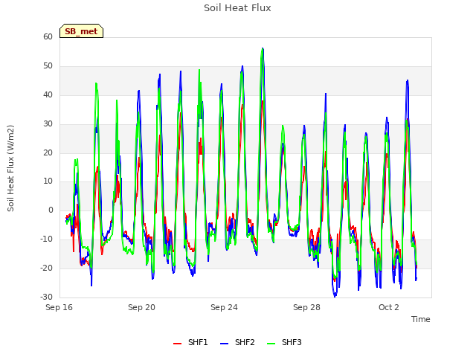Screen dimensions: 476x357
Task: Click the highest peak above 50 W/m2
Action: pyautogui.click(x=263, y=48)
